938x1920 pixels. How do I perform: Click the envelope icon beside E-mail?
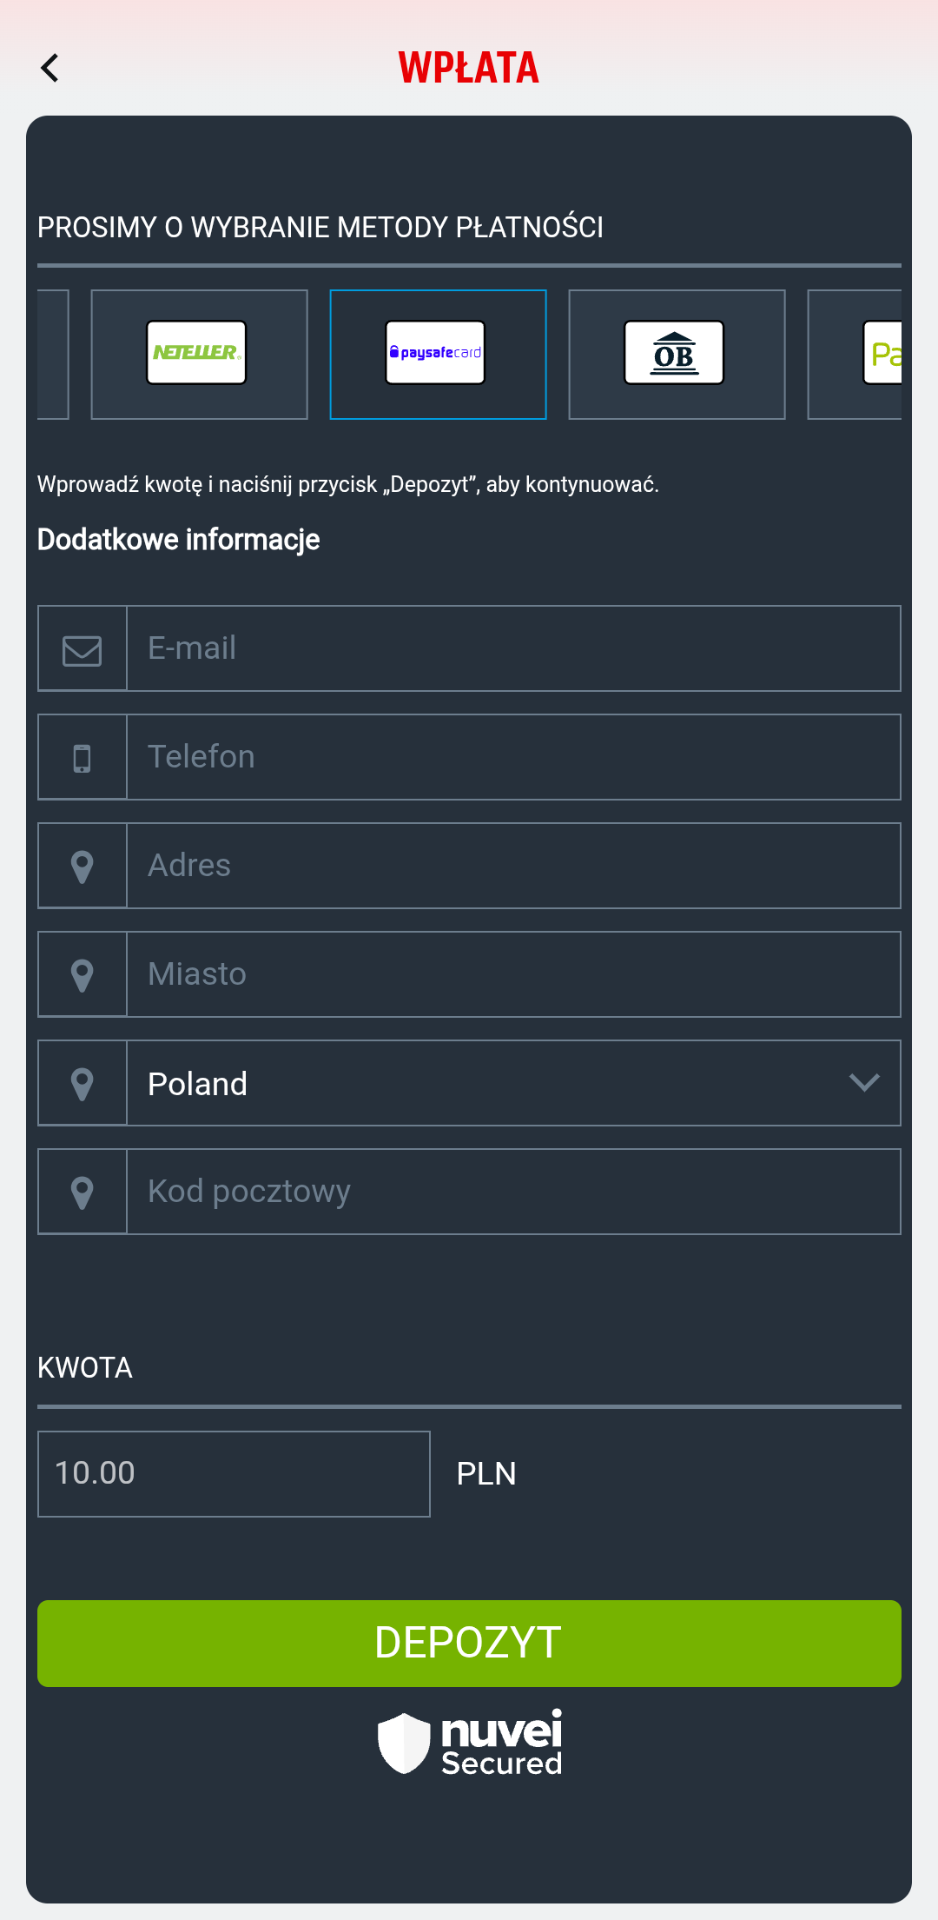[83, 649]
